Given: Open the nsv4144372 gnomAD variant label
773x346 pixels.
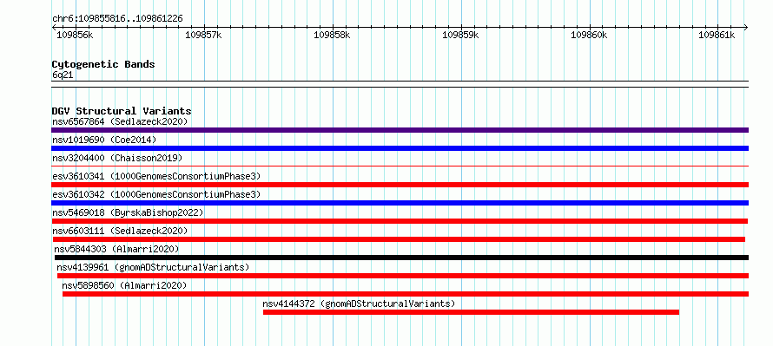Looking at the screenshot, I should (x=359, y=304).
